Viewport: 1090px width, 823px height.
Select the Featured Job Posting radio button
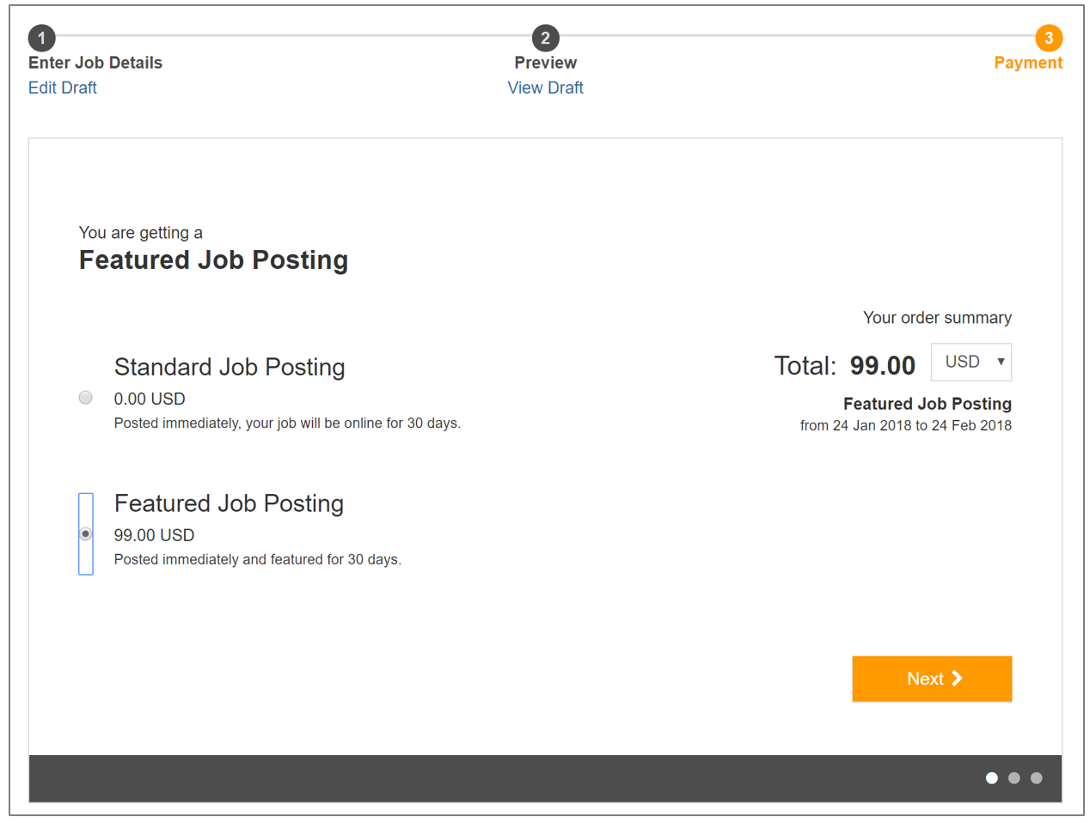tap(86, 533)
